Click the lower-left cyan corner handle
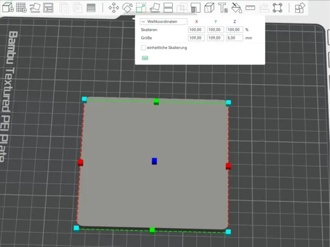The image size is (330, 247). (x=76, y=228)
